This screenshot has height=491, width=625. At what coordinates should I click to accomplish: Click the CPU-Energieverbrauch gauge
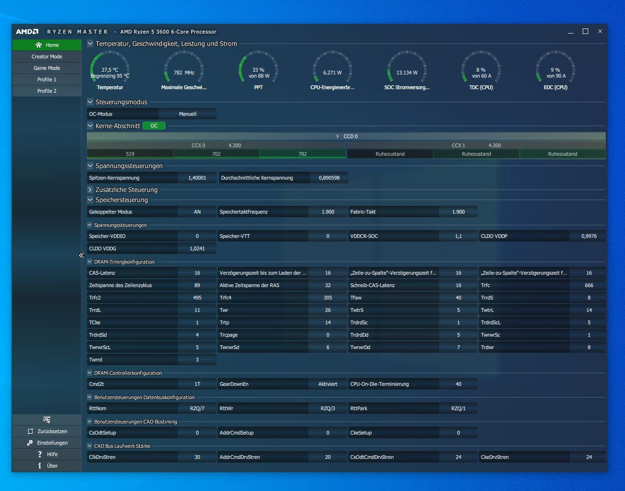tap(333, 70)
